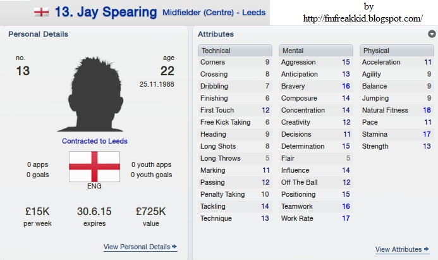
Task: Click the England flag icon beside player name
Action: (x=41, y=12)
